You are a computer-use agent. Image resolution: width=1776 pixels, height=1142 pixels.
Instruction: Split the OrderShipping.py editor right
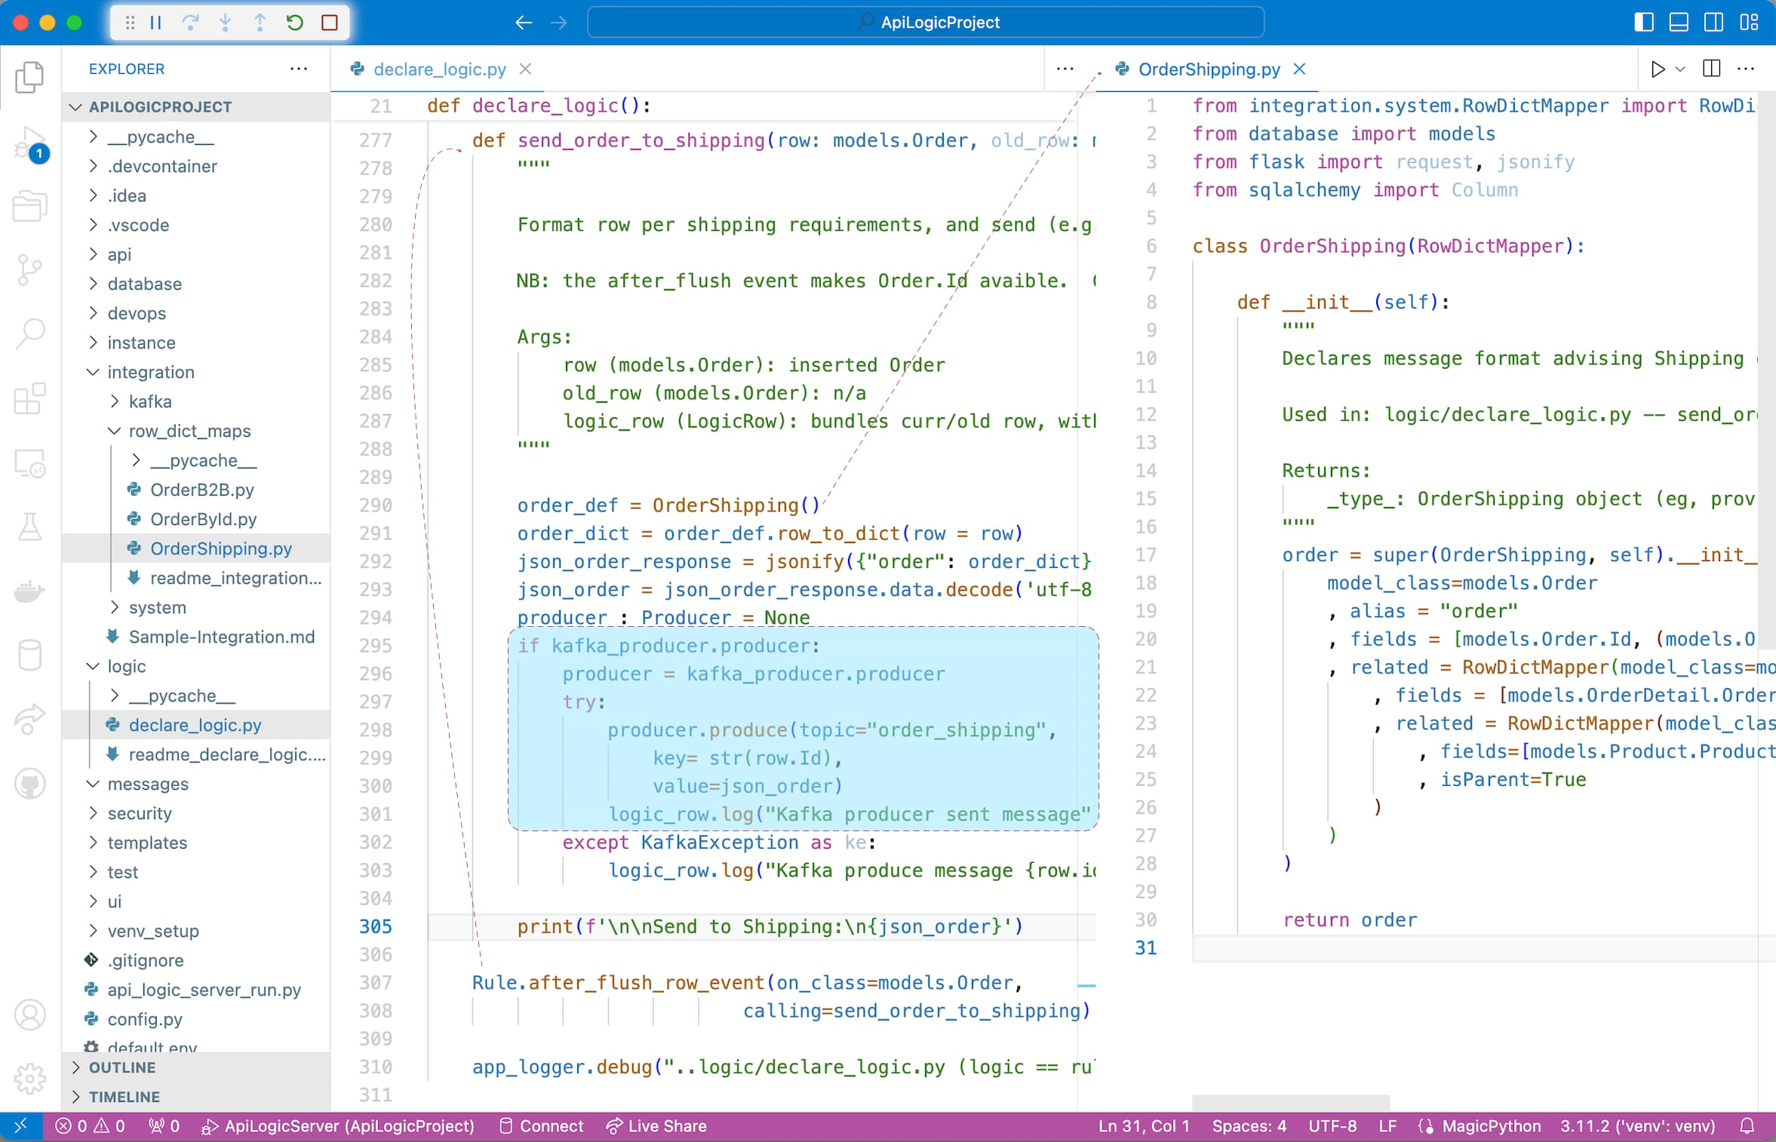tap(1712, 69)
